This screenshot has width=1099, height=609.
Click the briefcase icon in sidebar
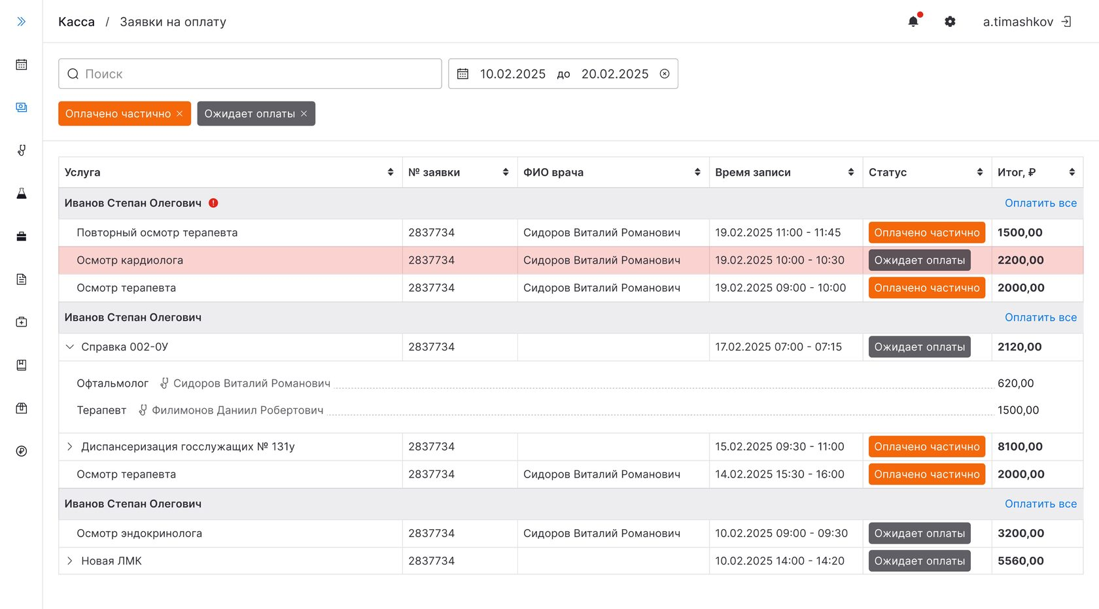(x=22, y=236)
